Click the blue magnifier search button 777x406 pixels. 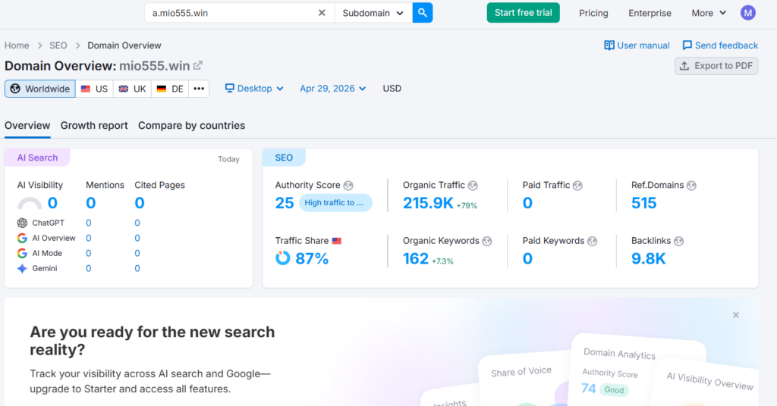(423, 13)
